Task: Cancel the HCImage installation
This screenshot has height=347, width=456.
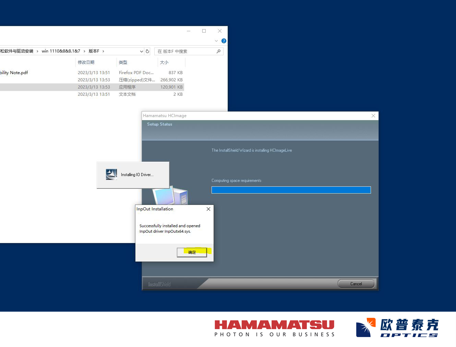Action: pyautogui.click(x=356, y=284)
